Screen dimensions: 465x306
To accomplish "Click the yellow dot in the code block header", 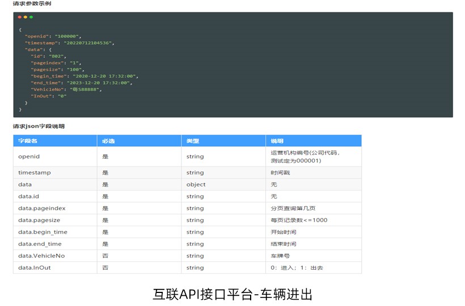I will tap(26, 17).
